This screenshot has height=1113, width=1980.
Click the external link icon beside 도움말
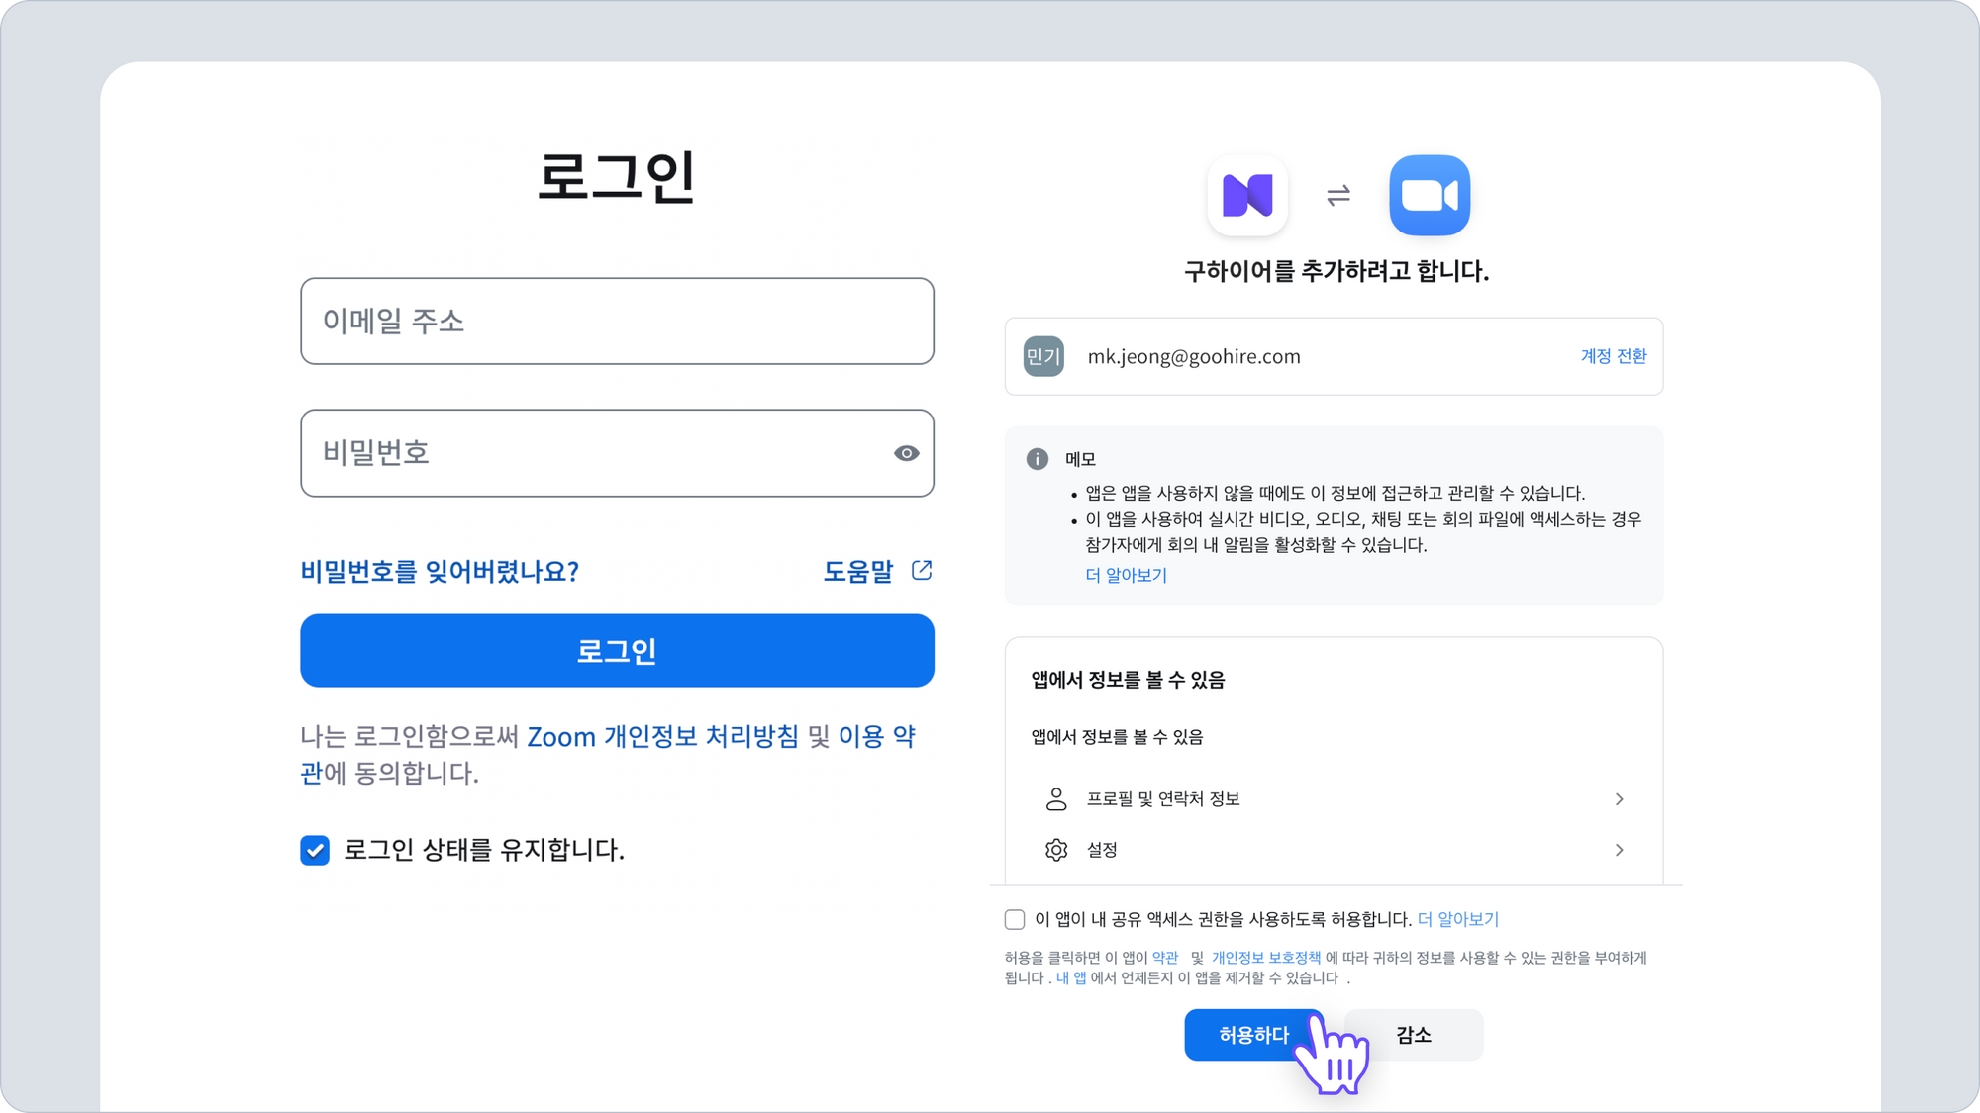click(x=922, y=571)
